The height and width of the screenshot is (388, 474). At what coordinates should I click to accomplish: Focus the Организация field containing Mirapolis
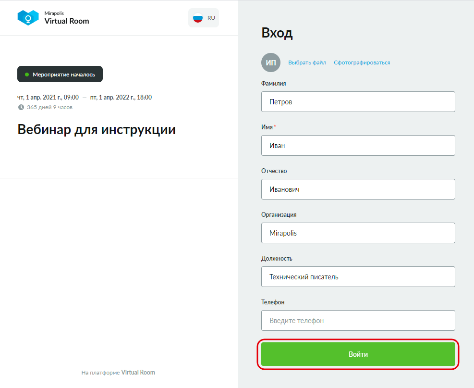[358, 233]
